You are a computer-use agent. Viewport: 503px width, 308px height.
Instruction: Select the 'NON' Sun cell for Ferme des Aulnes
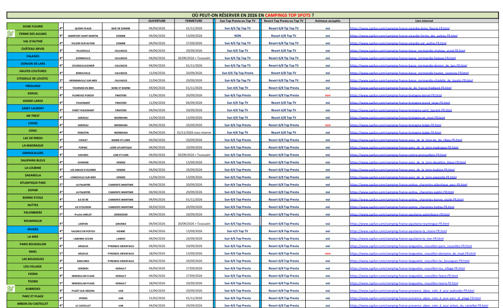click(237, 36)
